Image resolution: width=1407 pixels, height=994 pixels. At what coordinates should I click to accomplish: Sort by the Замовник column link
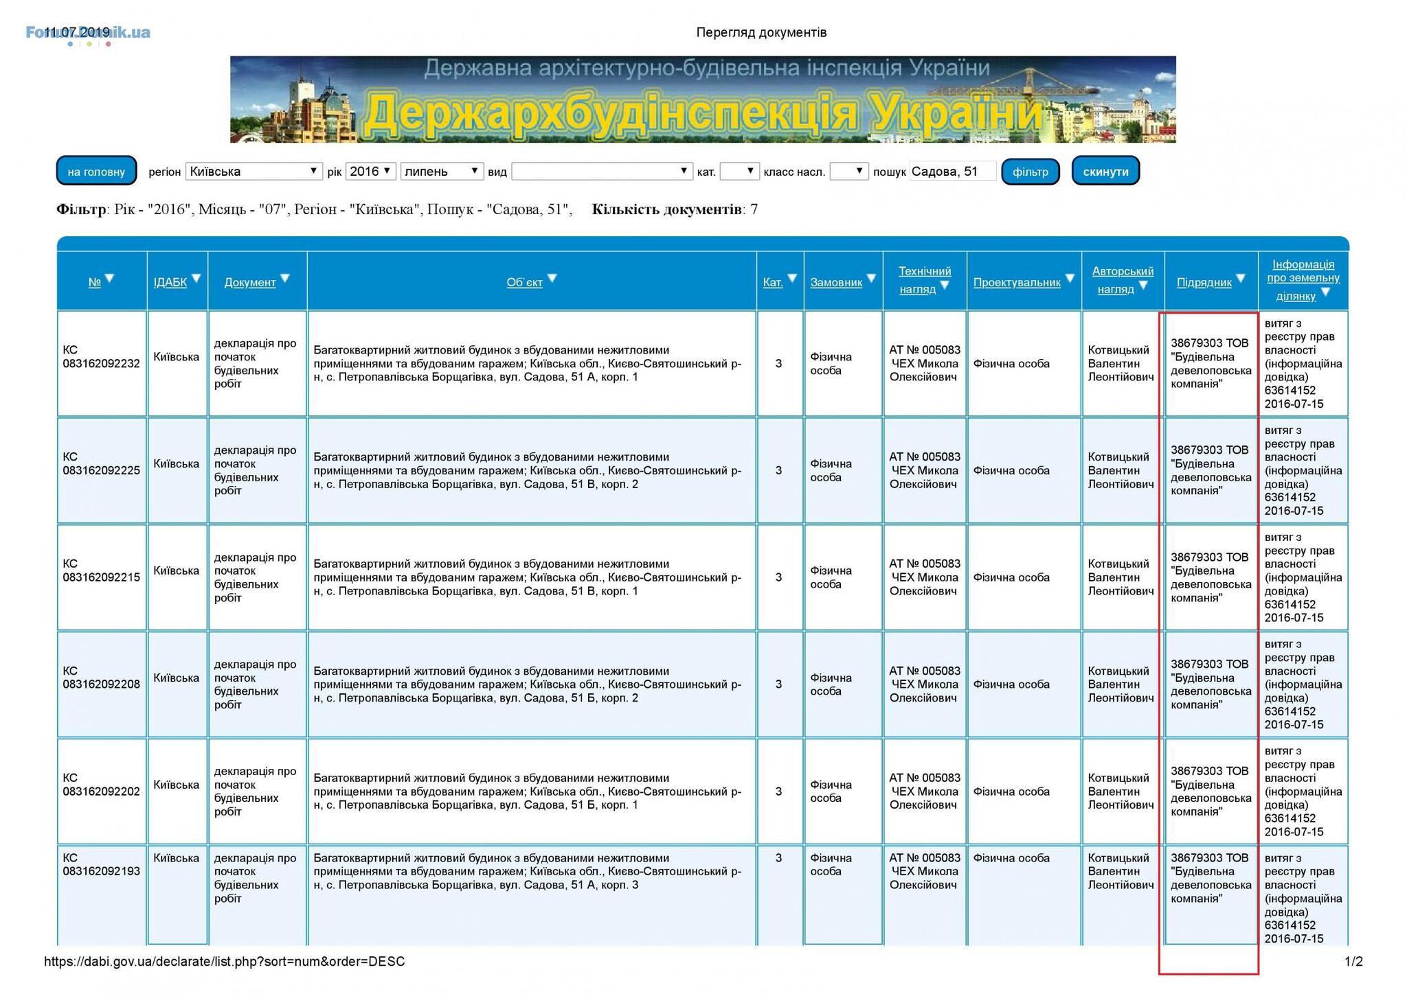(836, 282)
